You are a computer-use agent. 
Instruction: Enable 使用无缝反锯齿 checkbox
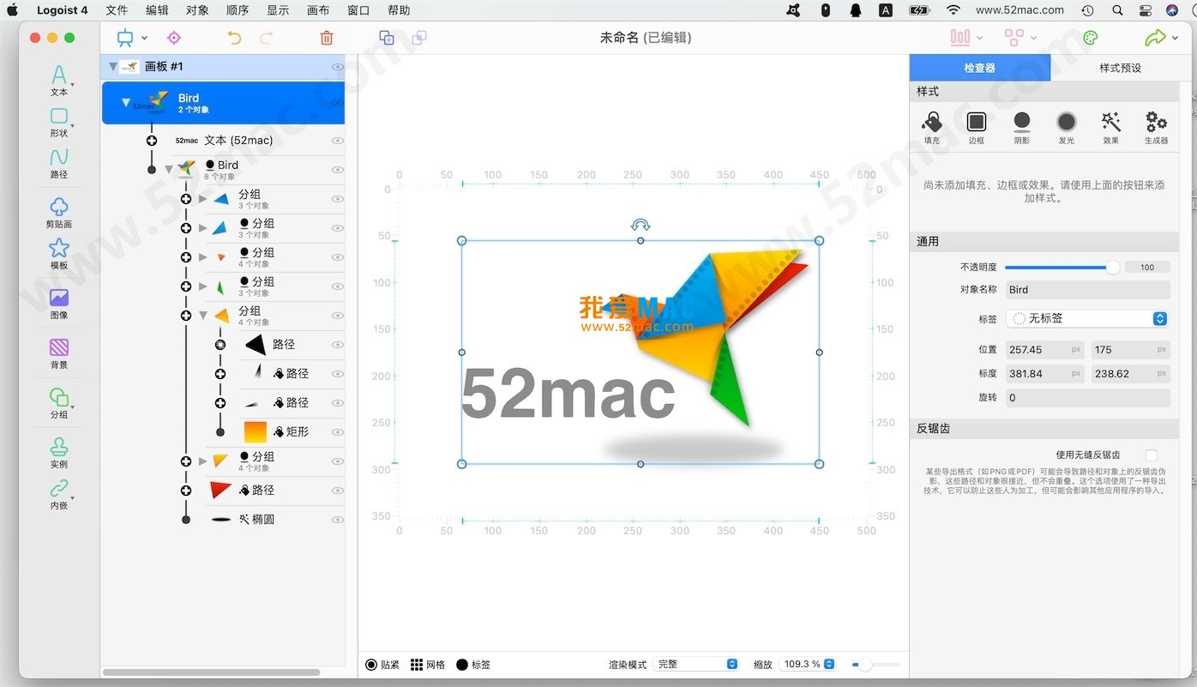pos(1151,455)
